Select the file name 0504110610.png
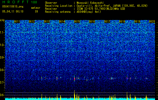Screen dimensions: 158x100 coord(13,7)
